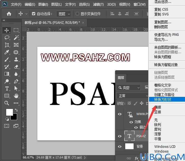The width and height of the screenshot is (185, 161).
Task: Lock layer position icon
Action: [x=141, y=103]
